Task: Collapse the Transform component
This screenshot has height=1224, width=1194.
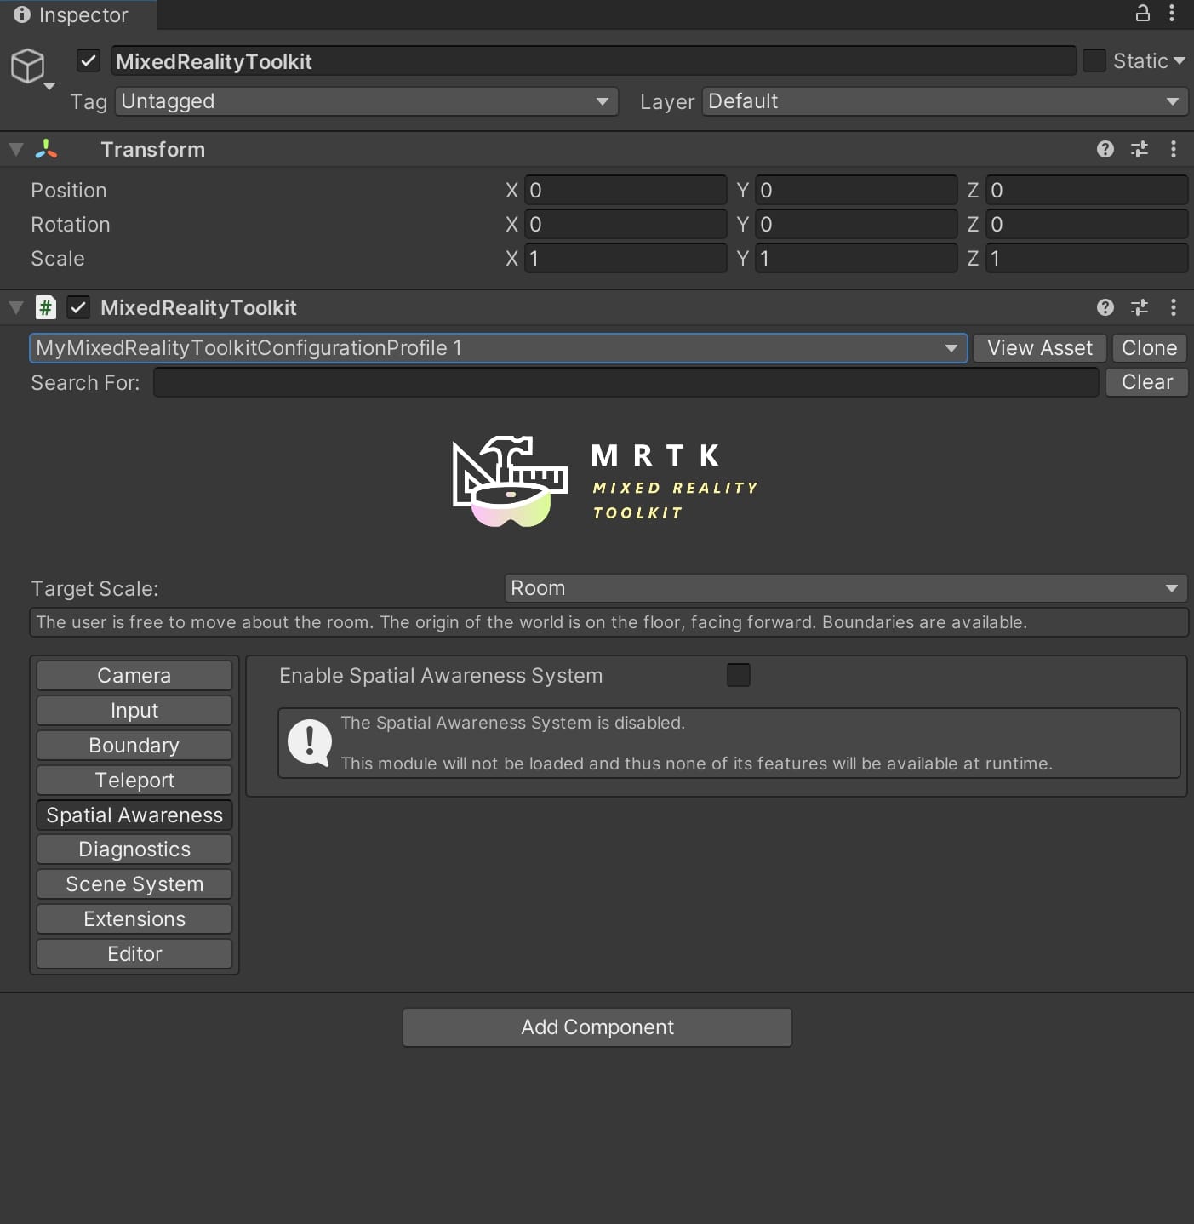Action: (15, 149)
